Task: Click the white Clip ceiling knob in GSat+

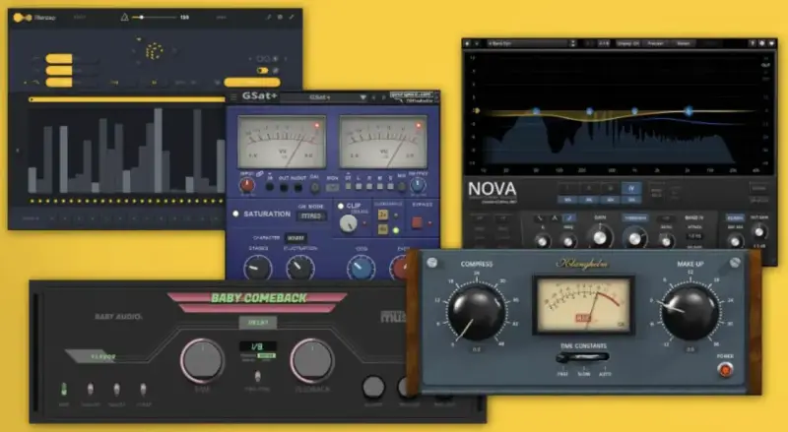Action: click(349, 223)
